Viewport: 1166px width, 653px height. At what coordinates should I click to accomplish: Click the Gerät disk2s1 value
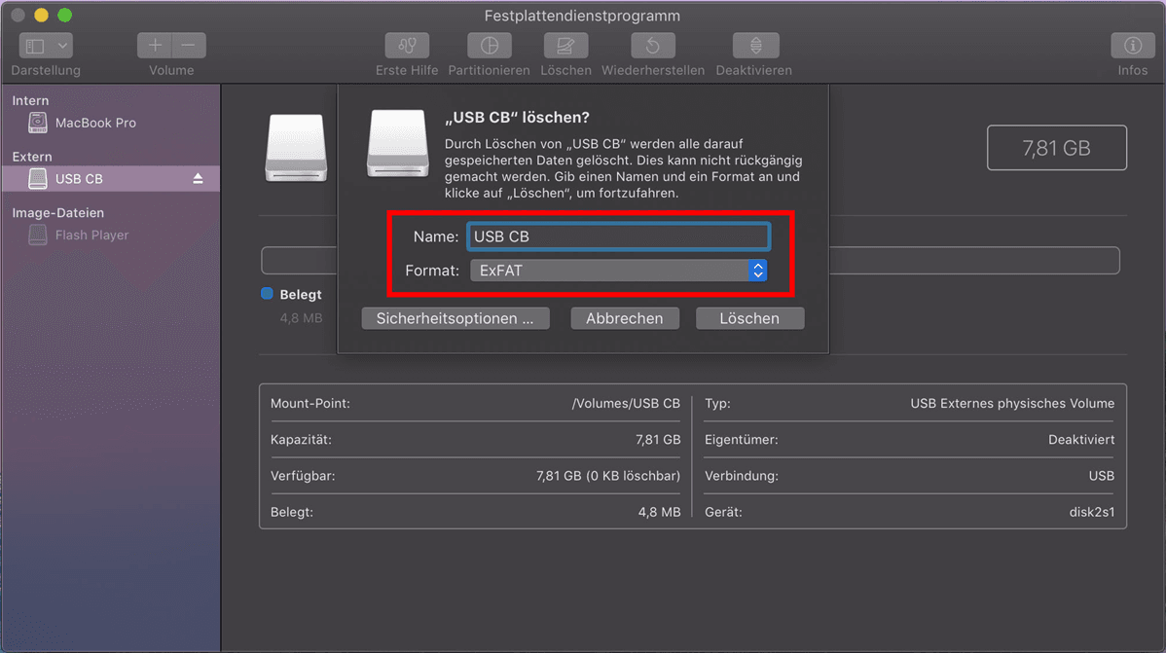[x=1092, y=512]
